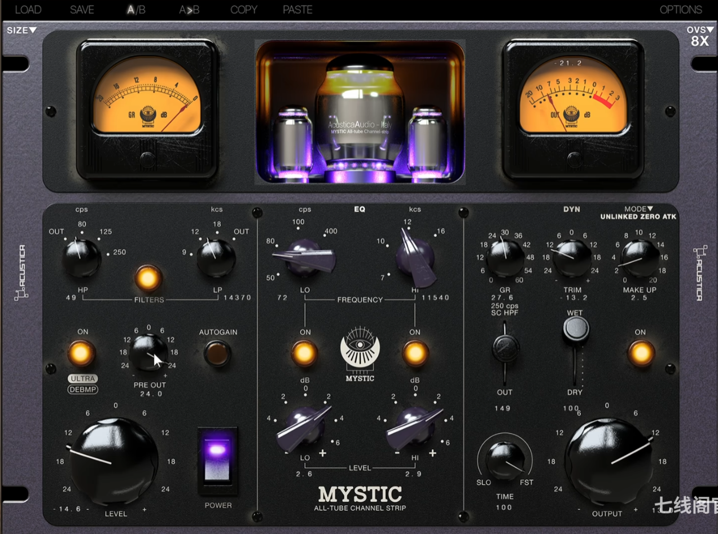
Task: Click the MAKE UP gain knob
Action: point(640,257)
